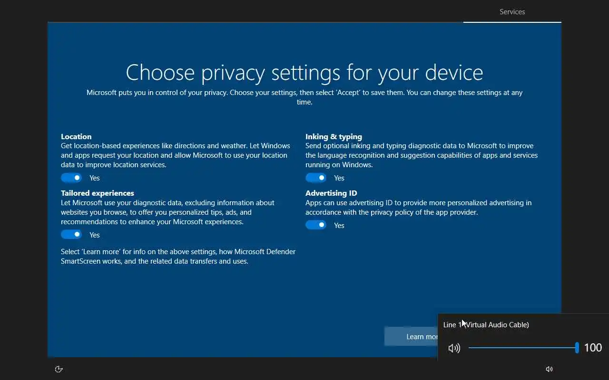The width and height of the screenshot is (609, 380).
Task: Click the Learn more button
Action: pos(411,336)
